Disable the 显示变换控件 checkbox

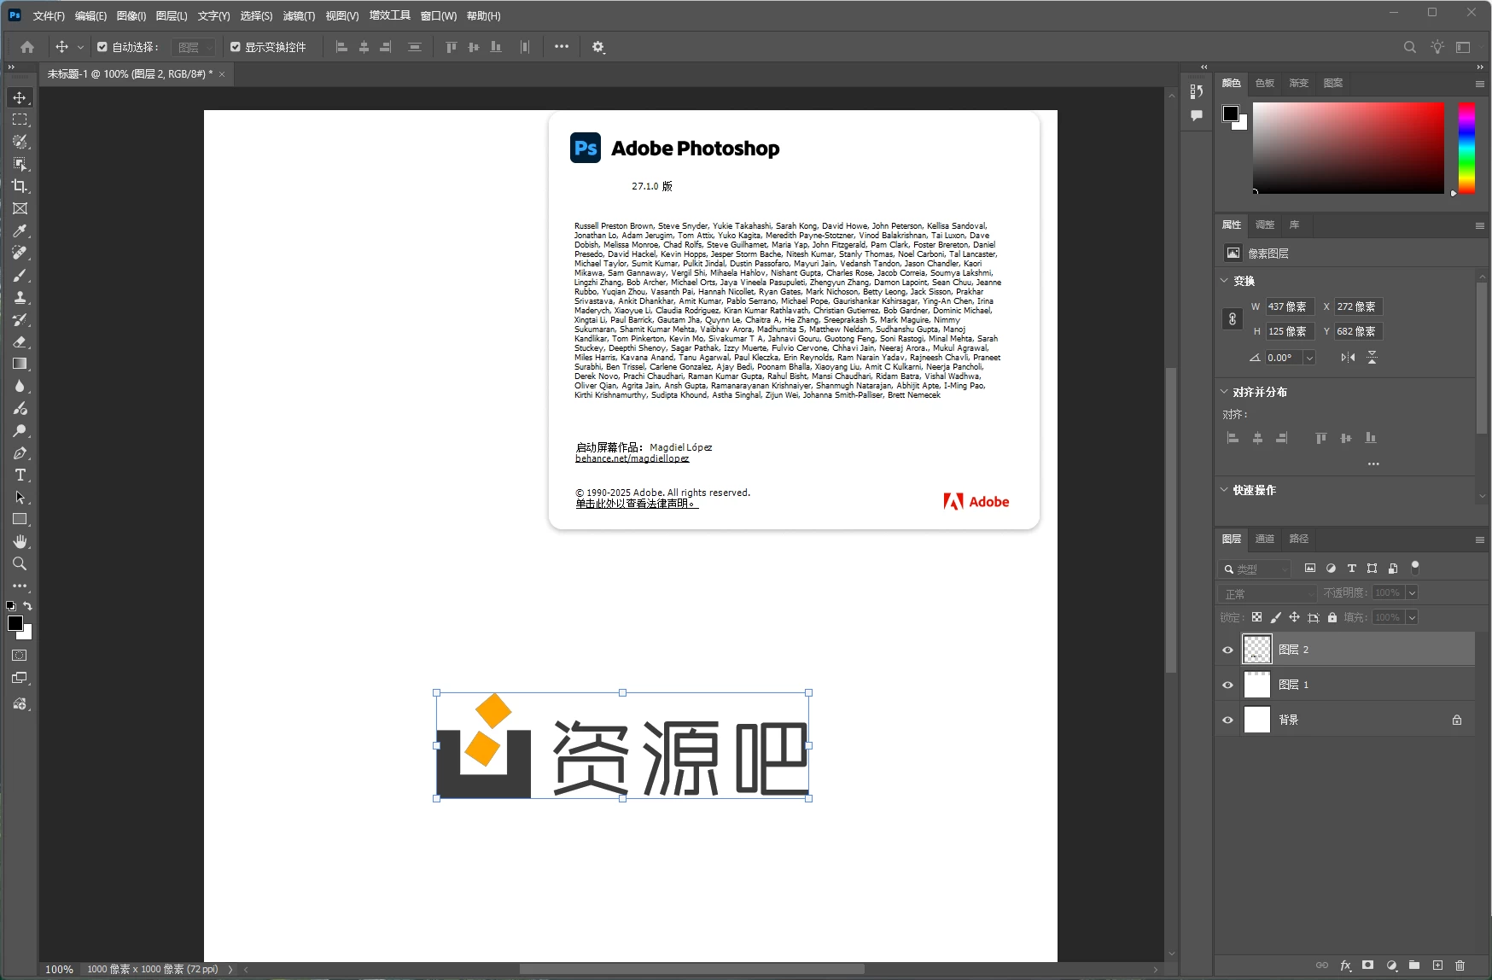[236, 47]
